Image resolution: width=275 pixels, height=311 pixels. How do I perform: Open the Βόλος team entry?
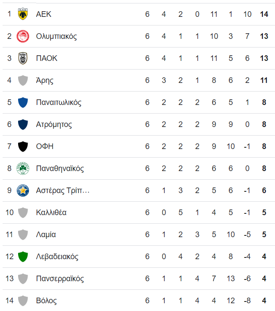[46, 301]
